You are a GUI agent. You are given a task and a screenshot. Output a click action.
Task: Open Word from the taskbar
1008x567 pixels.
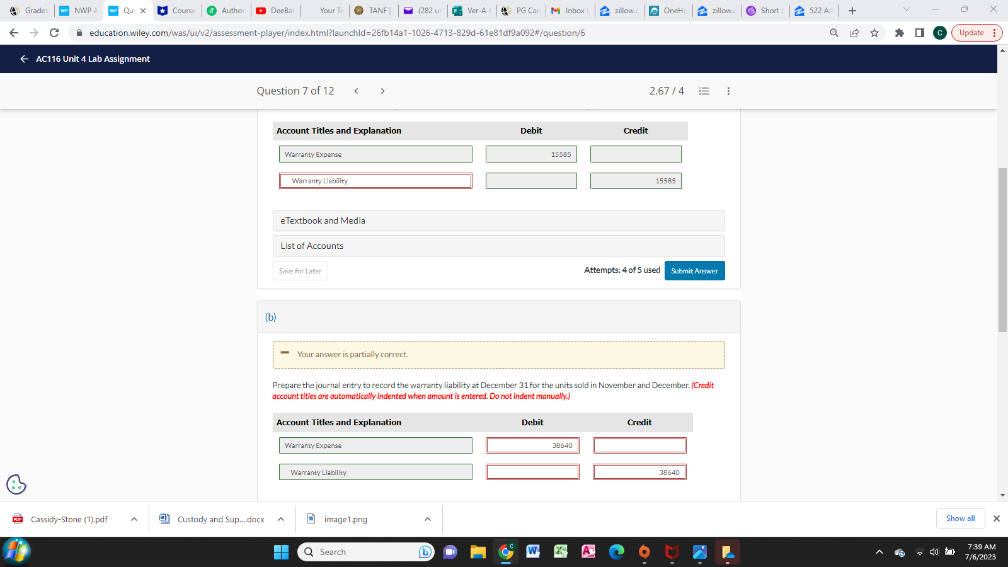tap(533, 552)
